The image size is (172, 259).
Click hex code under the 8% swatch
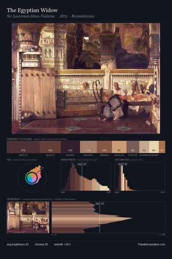tap(133, 155)
